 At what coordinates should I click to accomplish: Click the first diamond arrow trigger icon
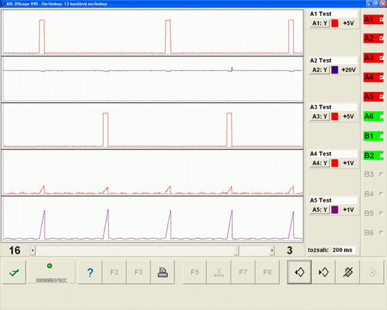point(299,272)
